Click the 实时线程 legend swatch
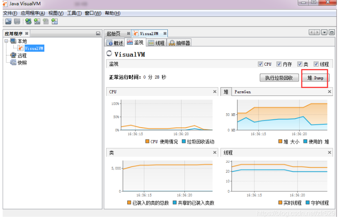 [280, 202]
